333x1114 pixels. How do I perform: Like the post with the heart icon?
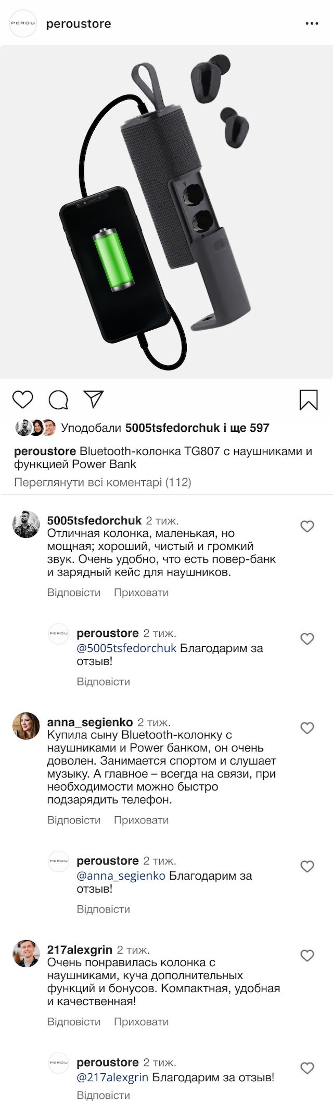[22, 399]
